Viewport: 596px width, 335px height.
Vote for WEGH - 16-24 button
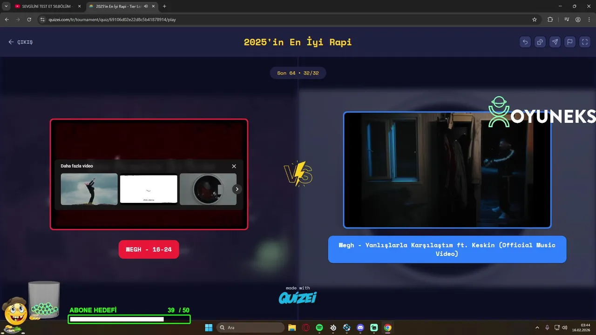[x=149, y=249]
